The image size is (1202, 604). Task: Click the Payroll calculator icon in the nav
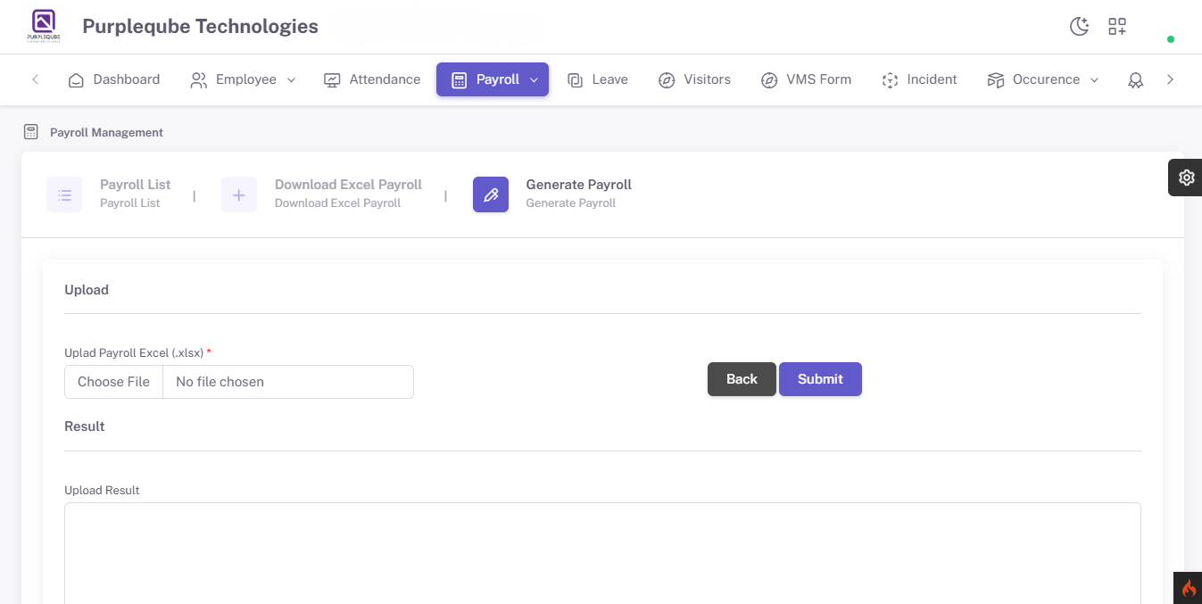coord(460,80)
